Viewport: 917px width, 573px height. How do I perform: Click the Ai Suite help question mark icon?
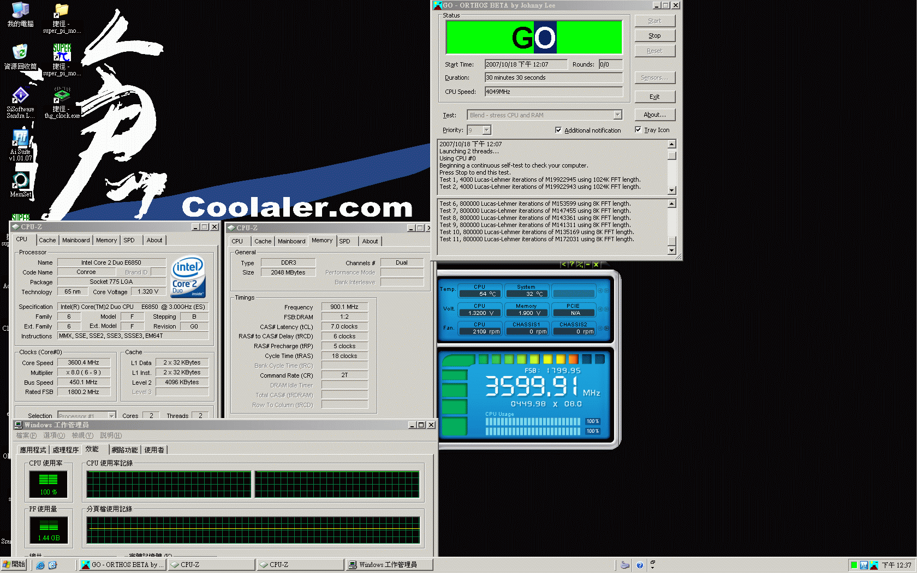click(571, 264)
